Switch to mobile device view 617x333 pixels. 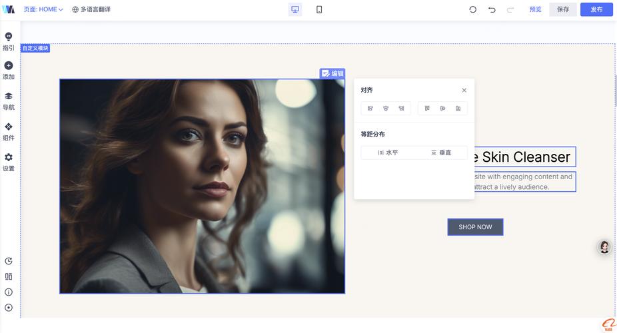click(x=319, y=9)
